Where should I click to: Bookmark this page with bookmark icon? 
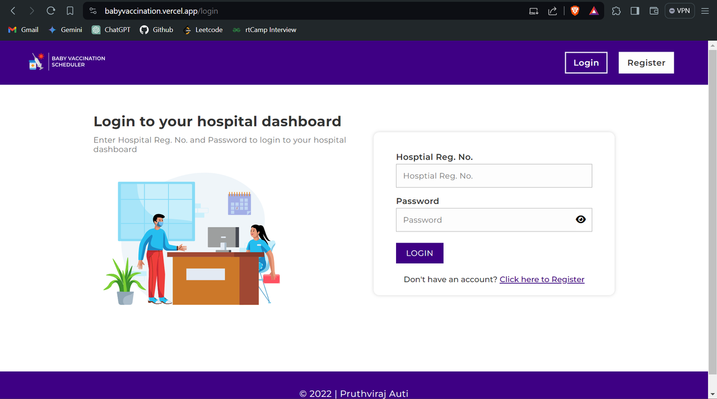[x=70, y=11]
